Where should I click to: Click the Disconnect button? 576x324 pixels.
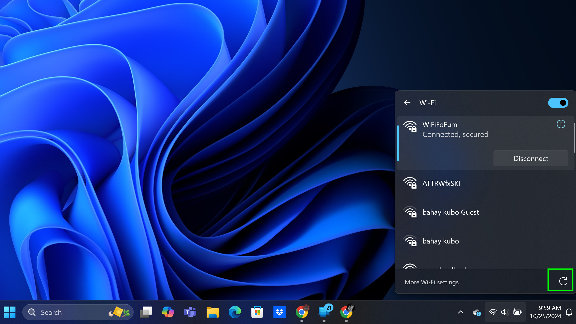pos(531,158)
